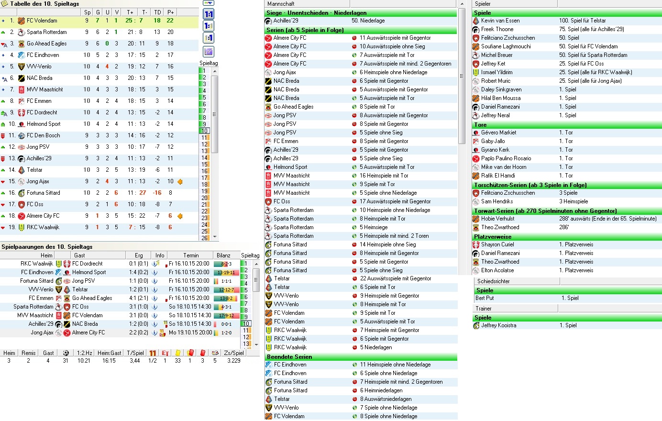The height and width of the screenshot is (421, 662).
Task: Click the Jong PSV crest in the fixtures list
Action: coord(66,281)
